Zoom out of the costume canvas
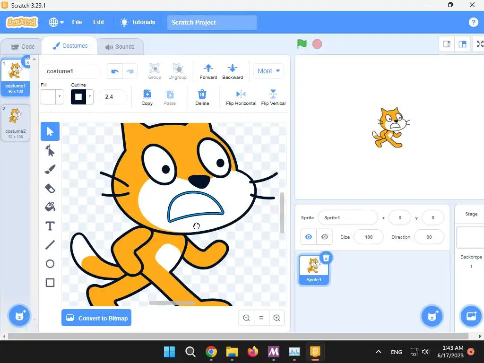 click(246, 318)
